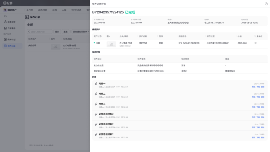Open the asset image thumbnail for 美的空调 in details
Viewport: 270px width, 152px height.
click(x=111, y=44)
